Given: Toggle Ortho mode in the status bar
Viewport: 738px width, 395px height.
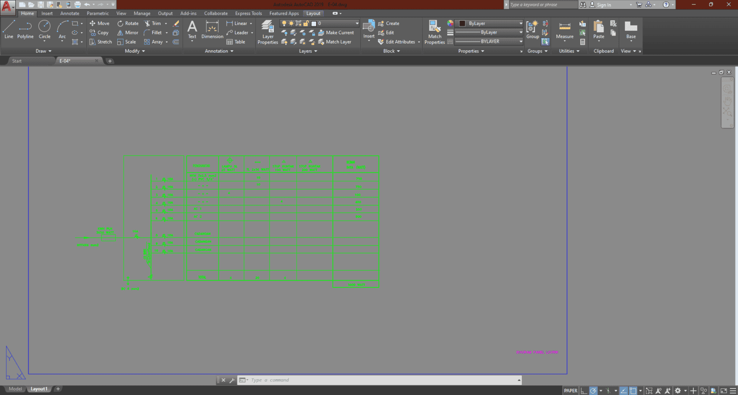Looking at the screenshot, I should pos(584,390).
